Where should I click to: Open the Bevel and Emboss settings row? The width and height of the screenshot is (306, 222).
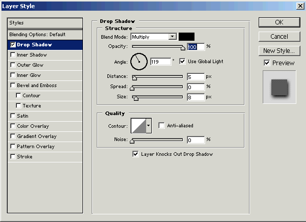pos(45,85)
